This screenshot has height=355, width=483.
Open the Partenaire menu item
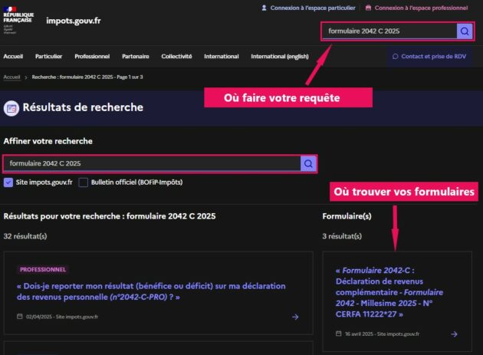coord(136,57)
